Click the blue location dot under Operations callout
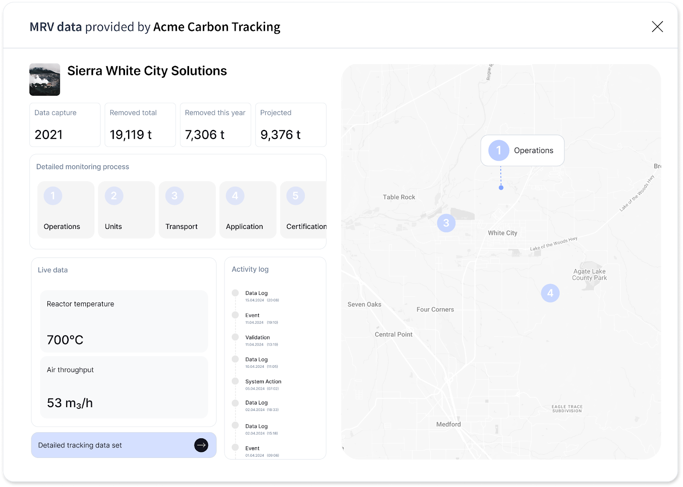The height and width of the screenshot is (487, 683). click(x=501, y=188)
